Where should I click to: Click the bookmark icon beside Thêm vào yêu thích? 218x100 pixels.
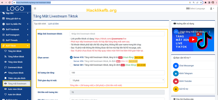click(x=5, y=78)
